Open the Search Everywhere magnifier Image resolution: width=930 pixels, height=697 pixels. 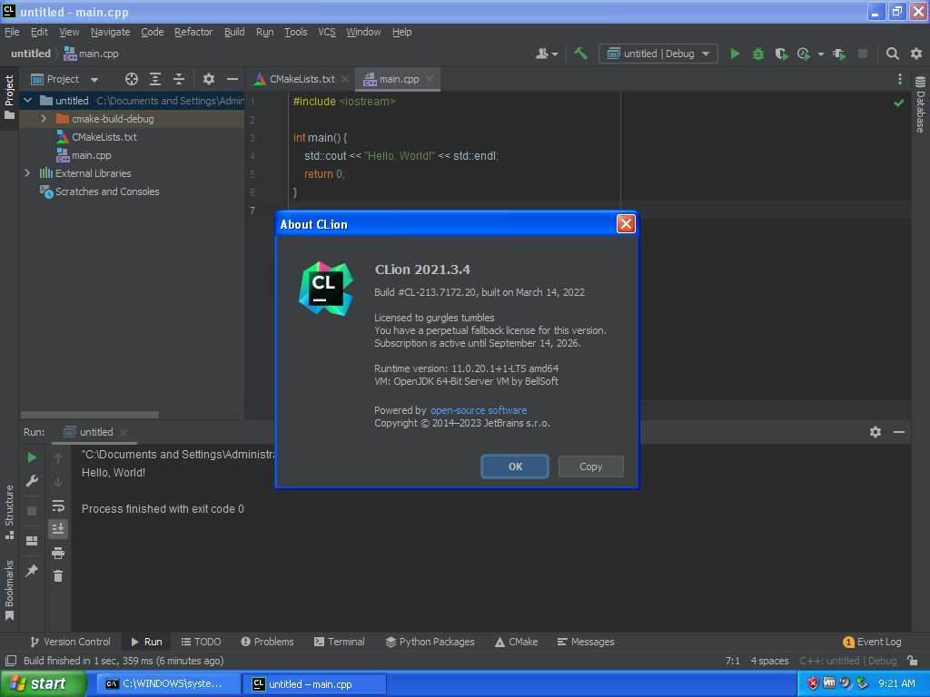click(892, 54)
